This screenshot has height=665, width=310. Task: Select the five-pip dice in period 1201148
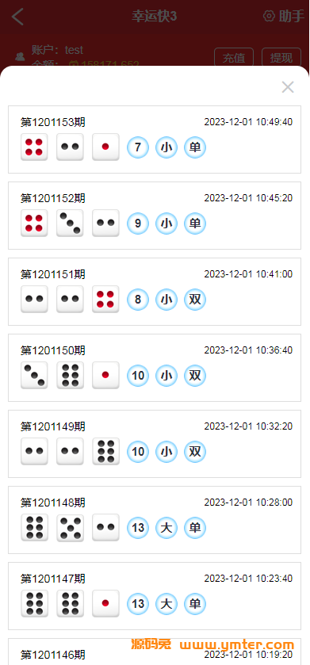pos(70,528)
